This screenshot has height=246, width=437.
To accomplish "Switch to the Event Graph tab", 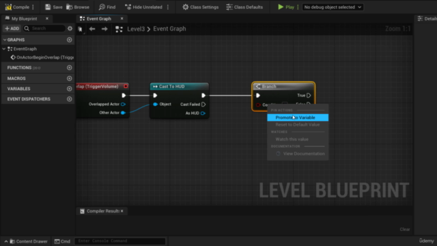I will 98,18.
